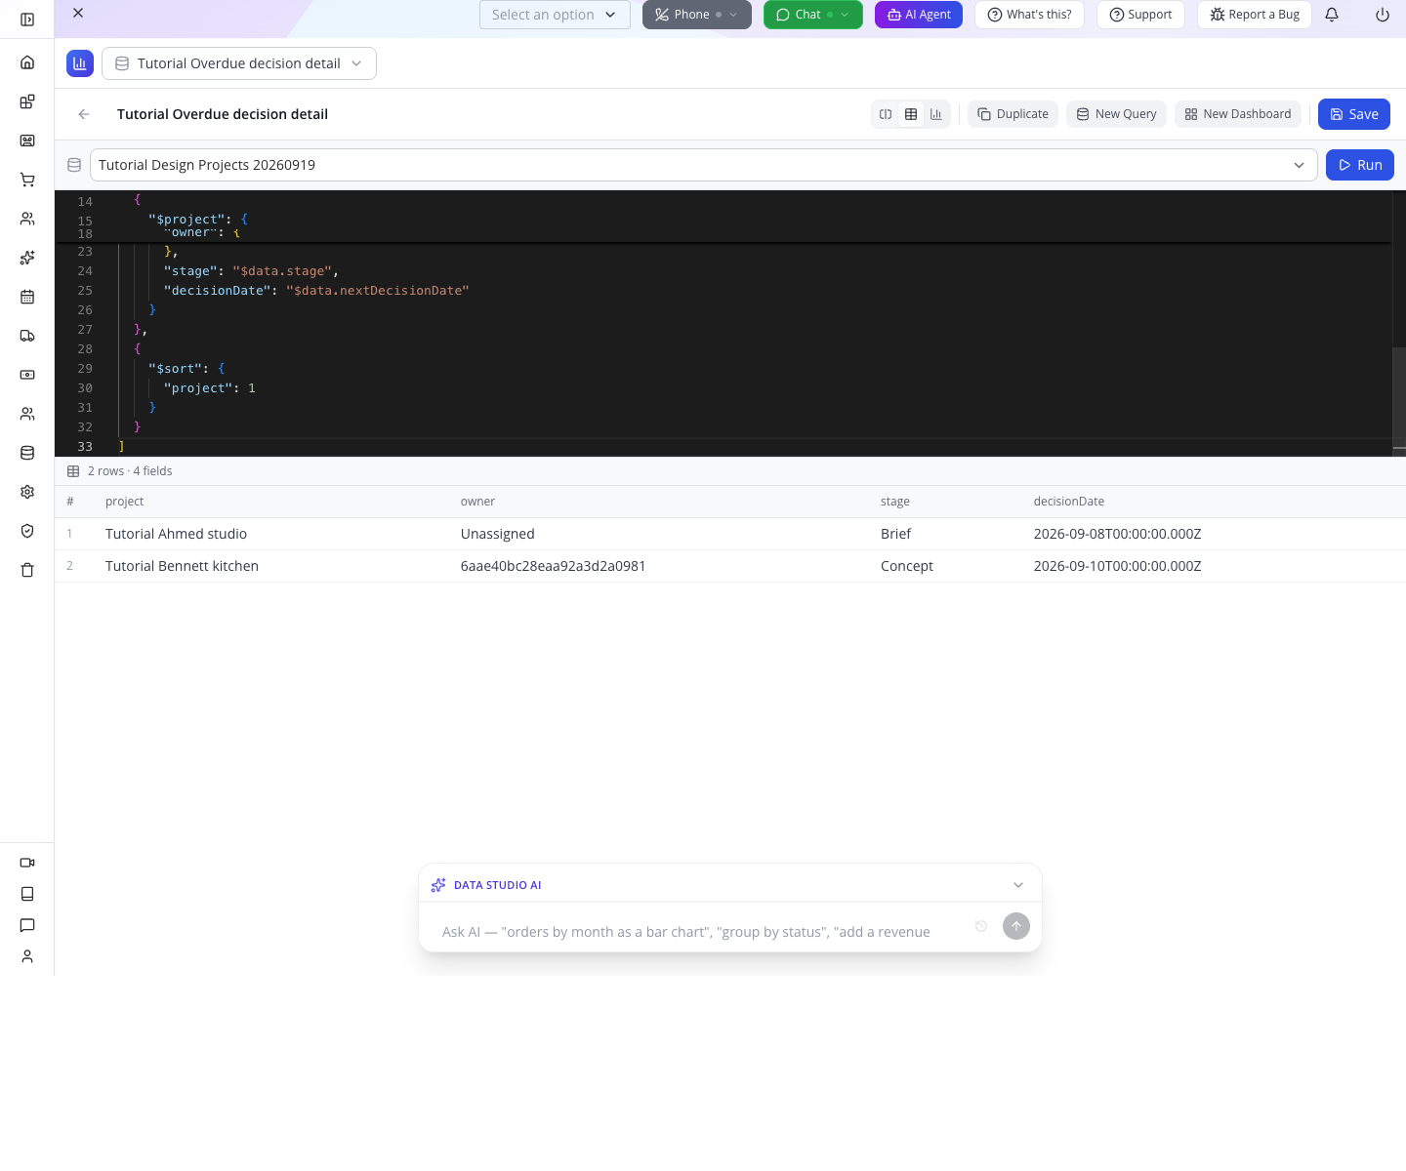The image size is (1406, 1171).
Task: Collapse the Data Studio AI panel
Action: tap(1018, 885)
